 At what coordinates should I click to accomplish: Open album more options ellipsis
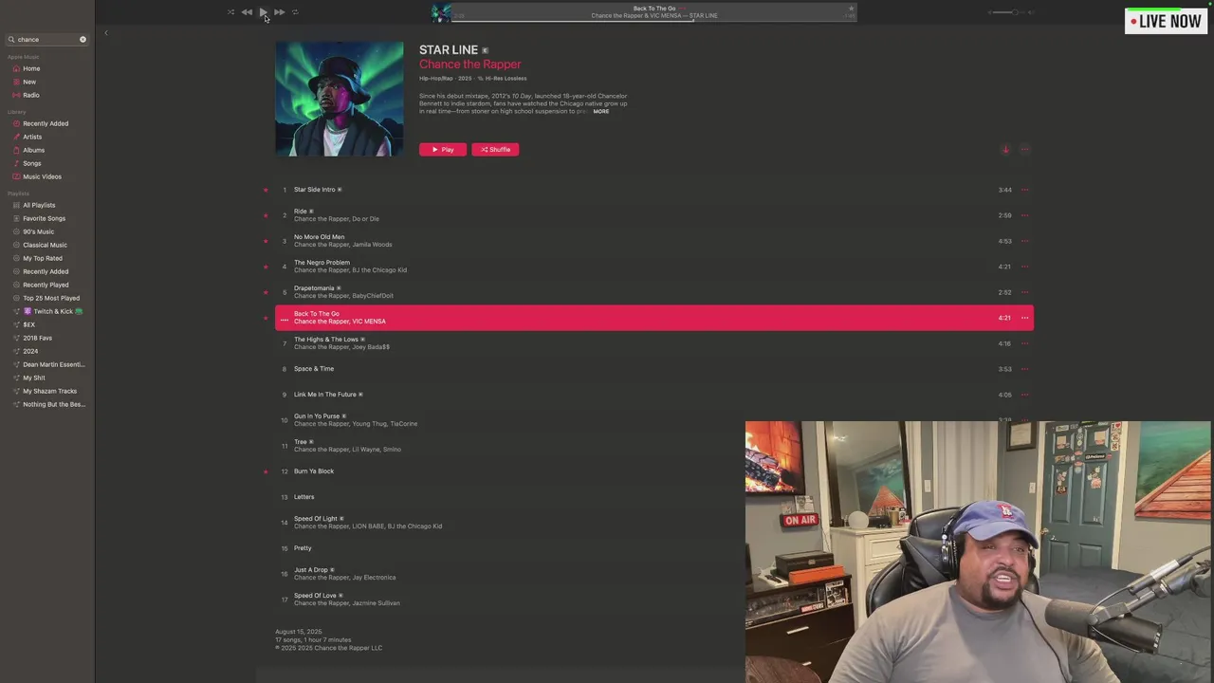[x=1024, y=149]
